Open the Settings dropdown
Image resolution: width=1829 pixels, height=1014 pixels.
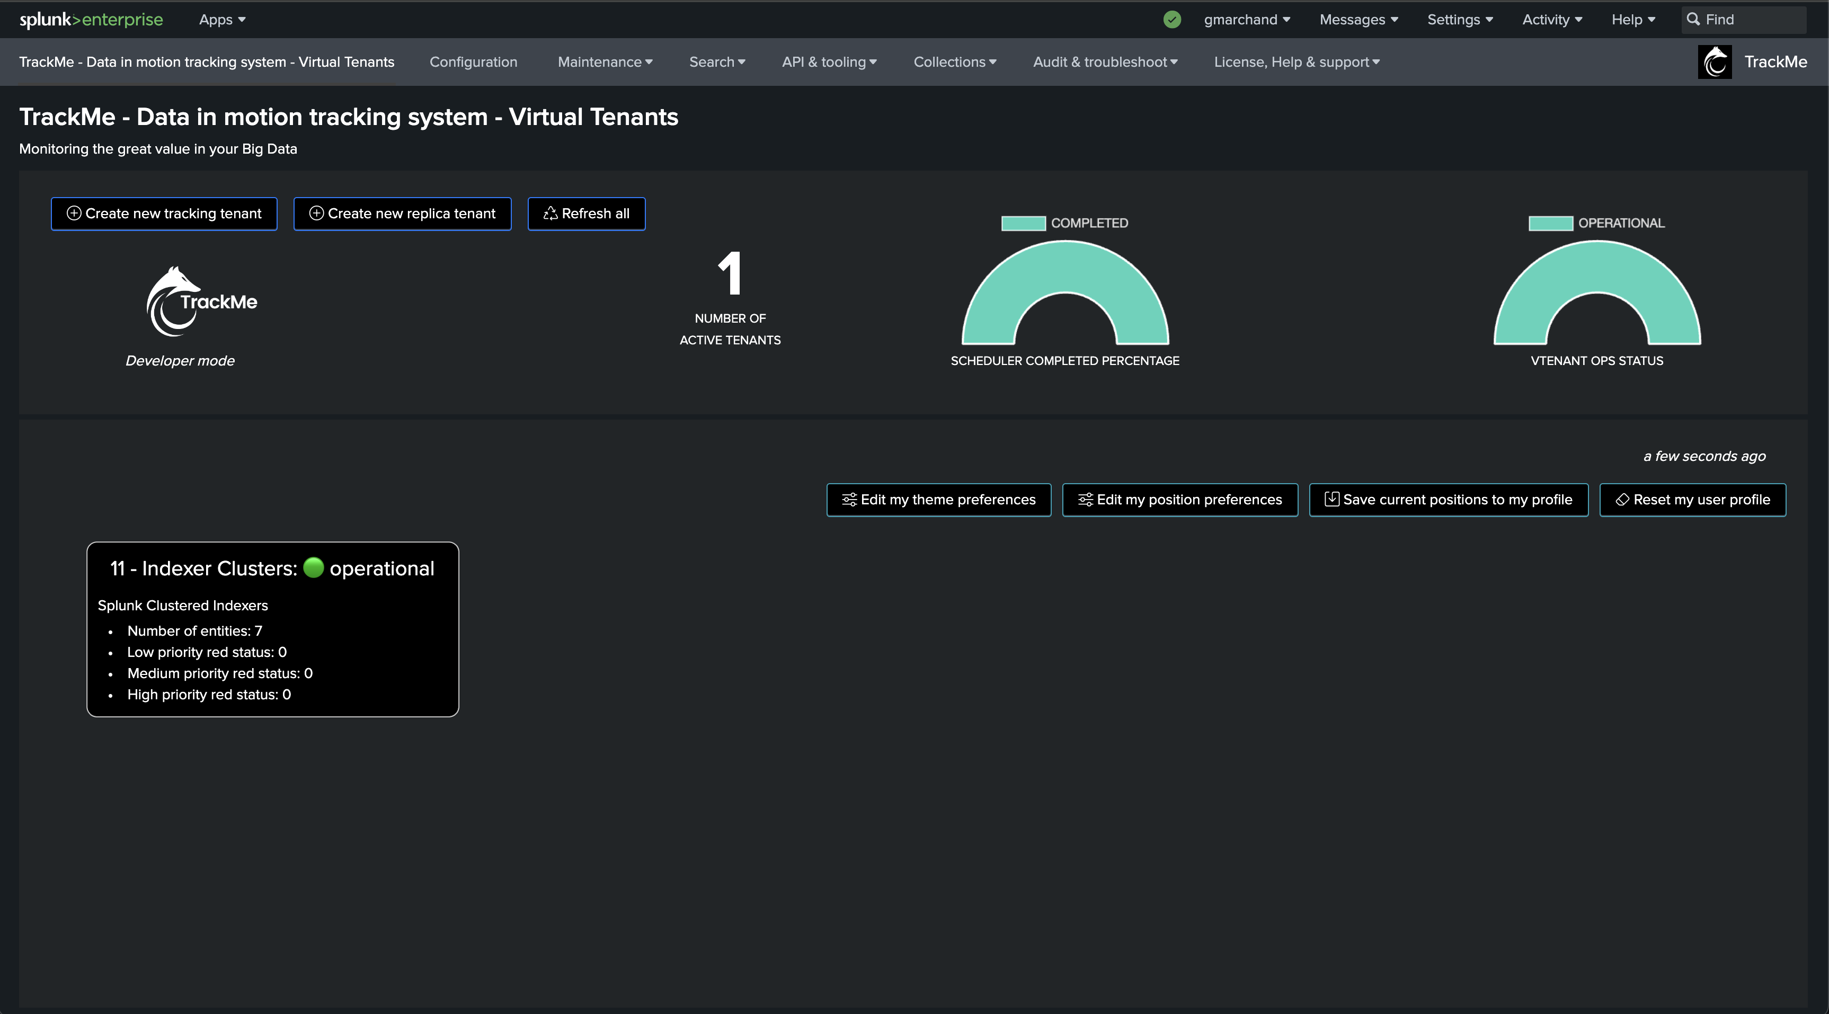coord(1460,19)
